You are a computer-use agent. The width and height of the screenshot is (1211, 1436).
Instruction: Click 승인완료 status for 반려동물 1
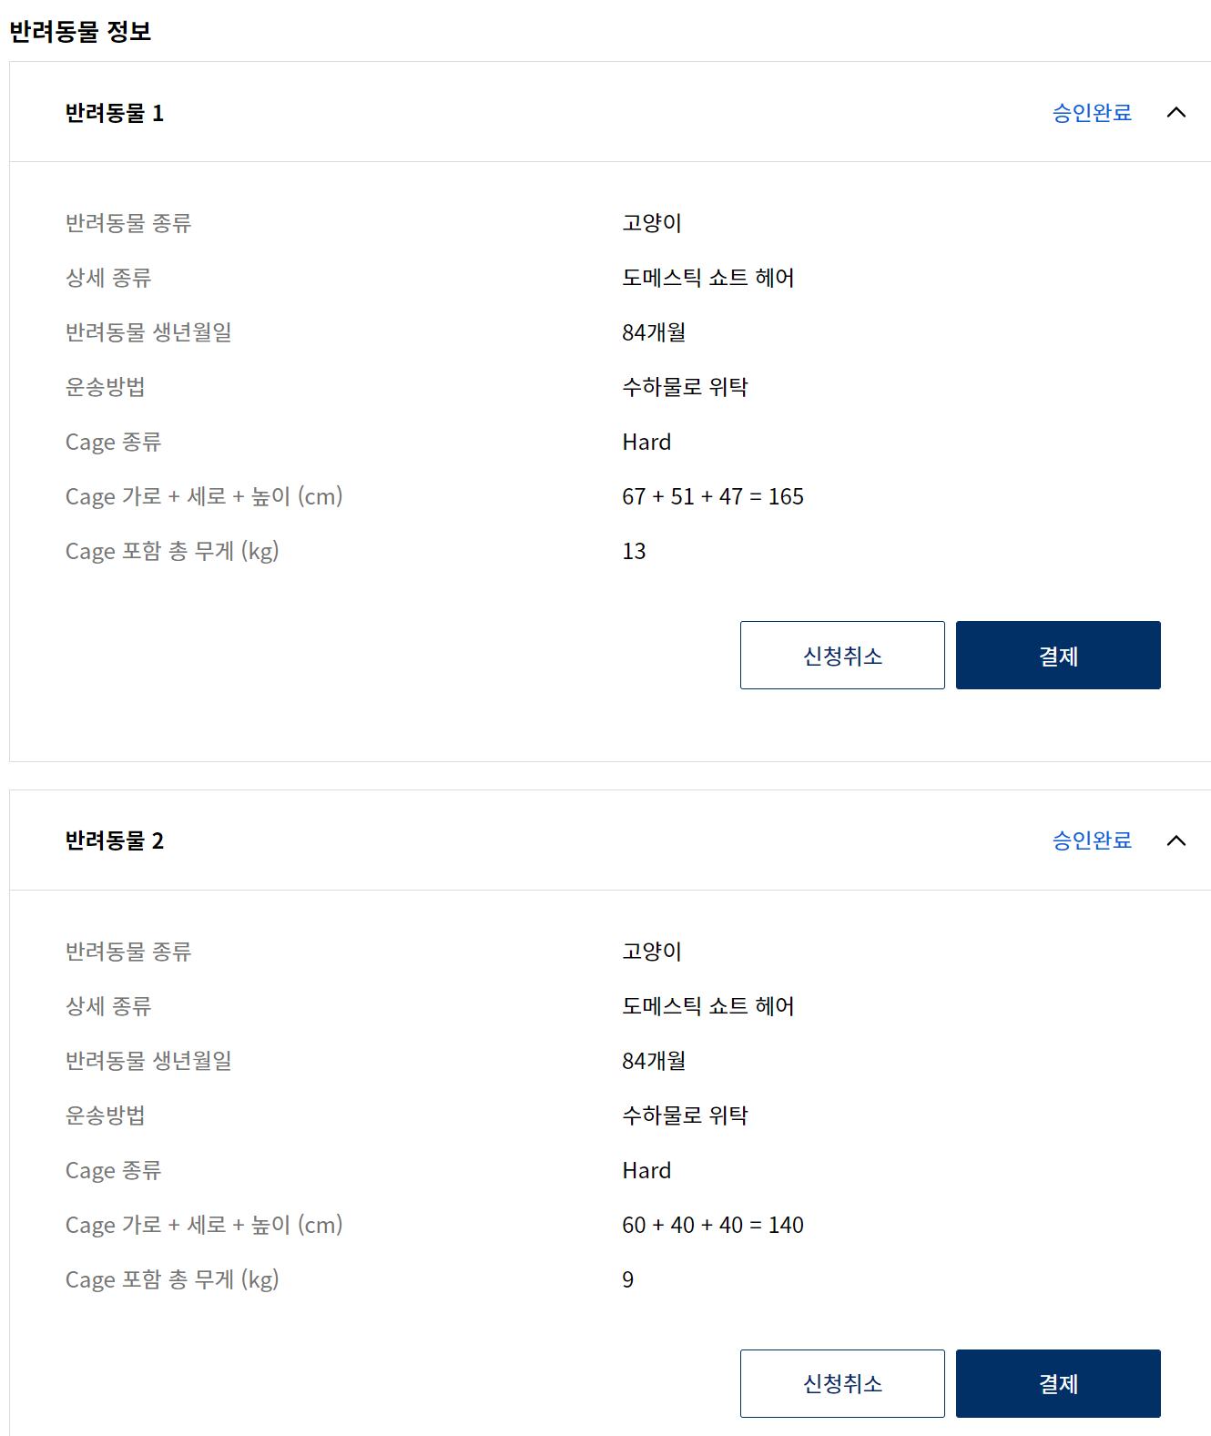pyautogui.click(x=1092, y=113)
